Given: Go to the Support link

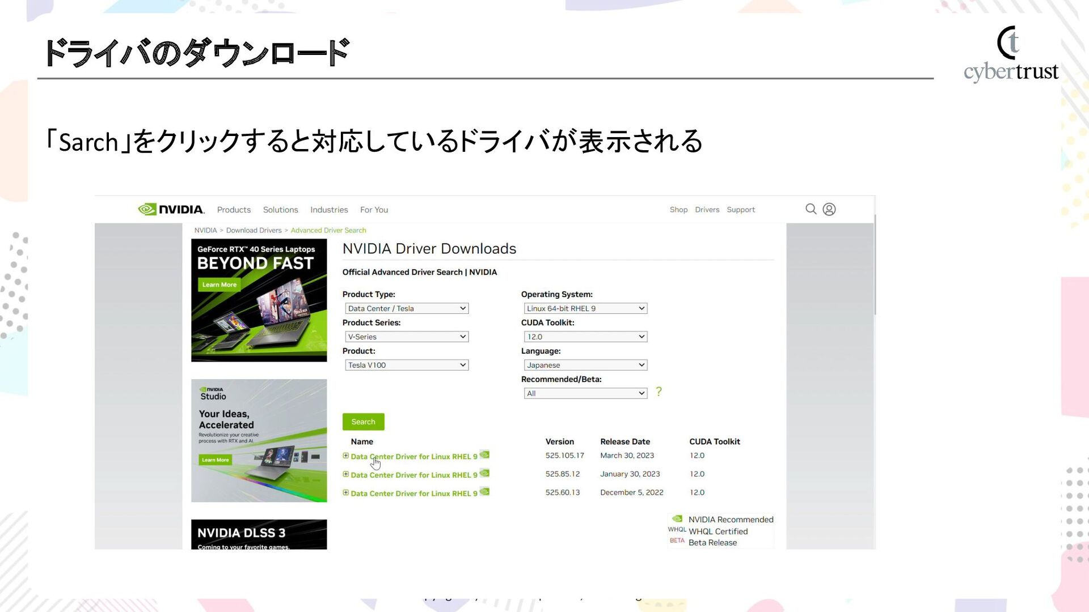Looking at the screenshot, I should [x=741, y=210].
